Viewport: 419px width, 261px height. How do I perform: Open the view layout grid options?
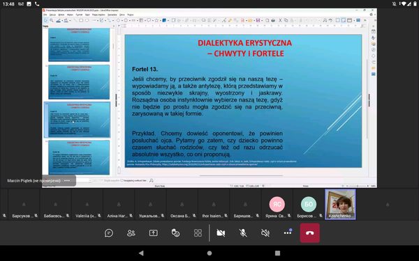tap(198, 233)
